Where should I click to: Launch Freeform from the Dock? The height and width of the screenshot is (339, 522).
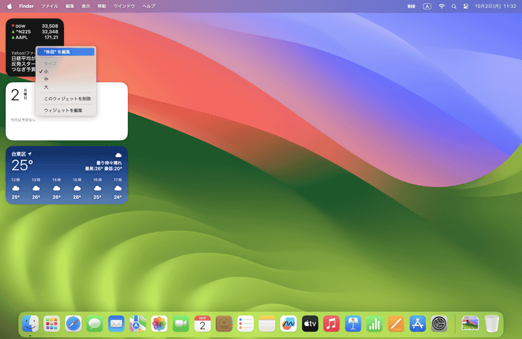click(x=288, y=324)
